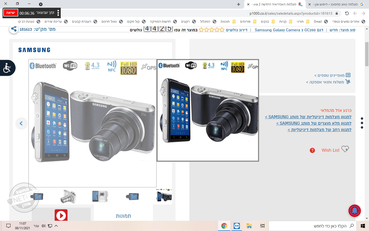
Task: Click the Wish List text link
Action: click(x=330, y=150)
